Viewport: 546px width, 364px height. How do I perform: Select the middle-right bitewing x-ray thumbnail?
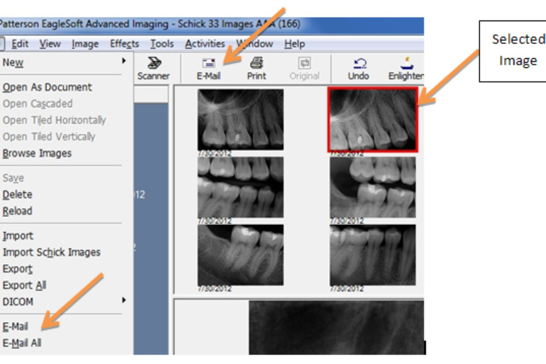(x=373, y=187)
